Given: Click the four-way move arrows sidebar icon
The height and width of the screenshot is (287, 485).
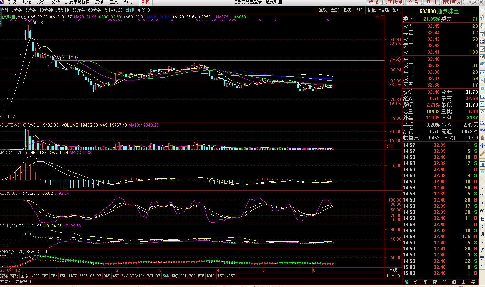Looking at the screenshot, I should pyautogui.click(x=482, y=146).
